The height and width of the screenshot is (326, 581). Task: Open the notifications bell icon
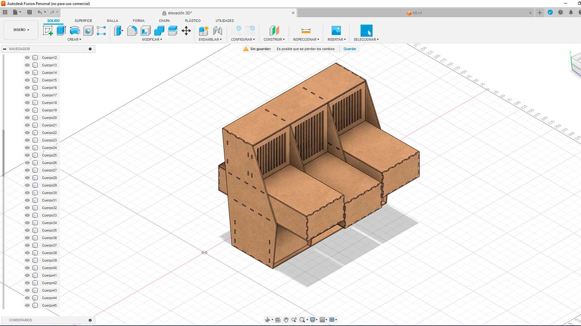point(571,12)
